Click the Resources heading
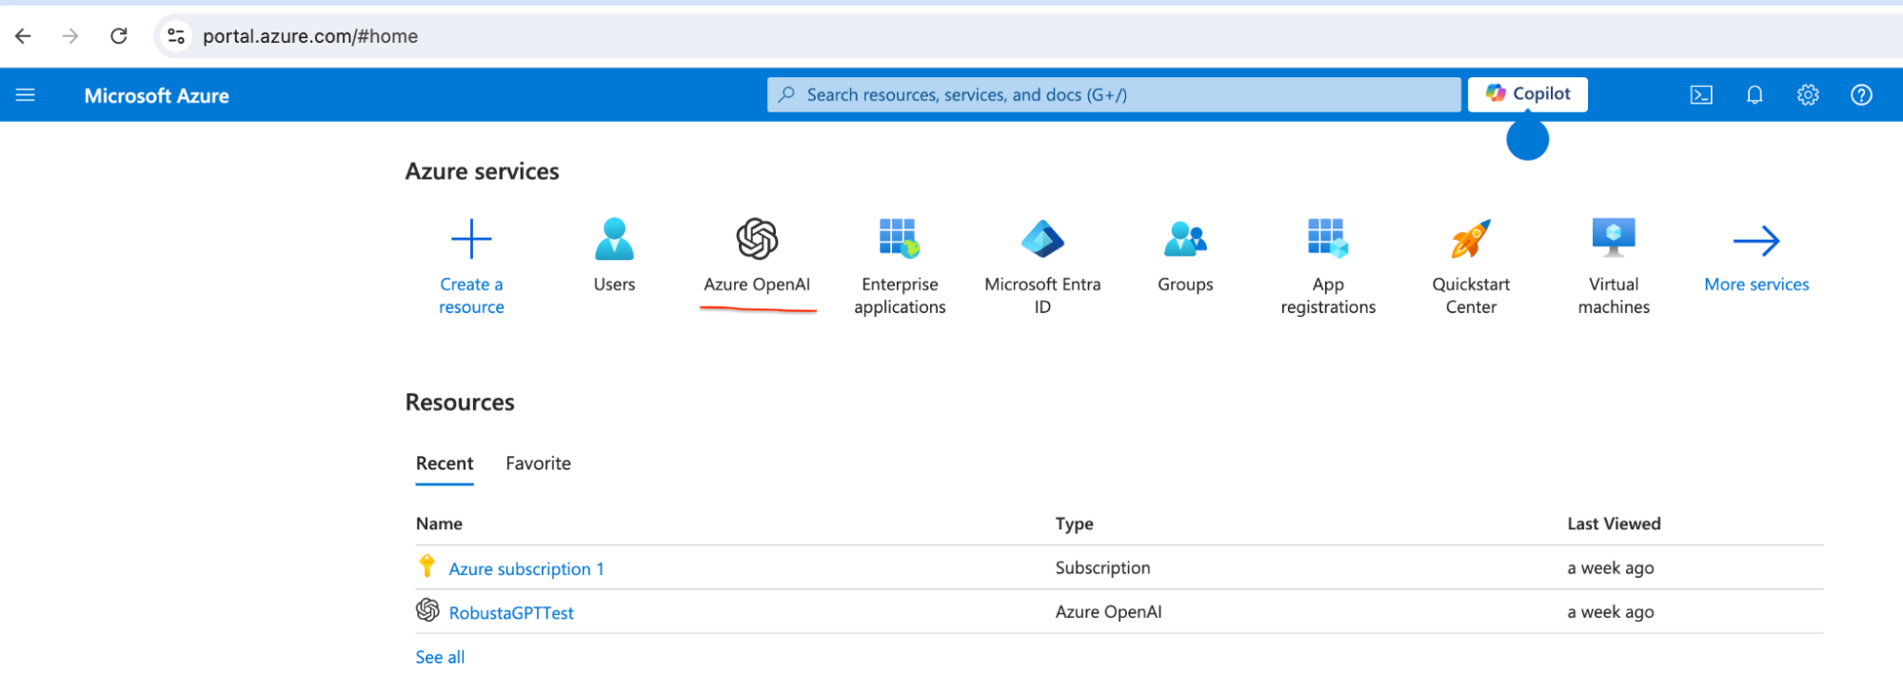The image size is (1903, 691). tap(460, 403)
